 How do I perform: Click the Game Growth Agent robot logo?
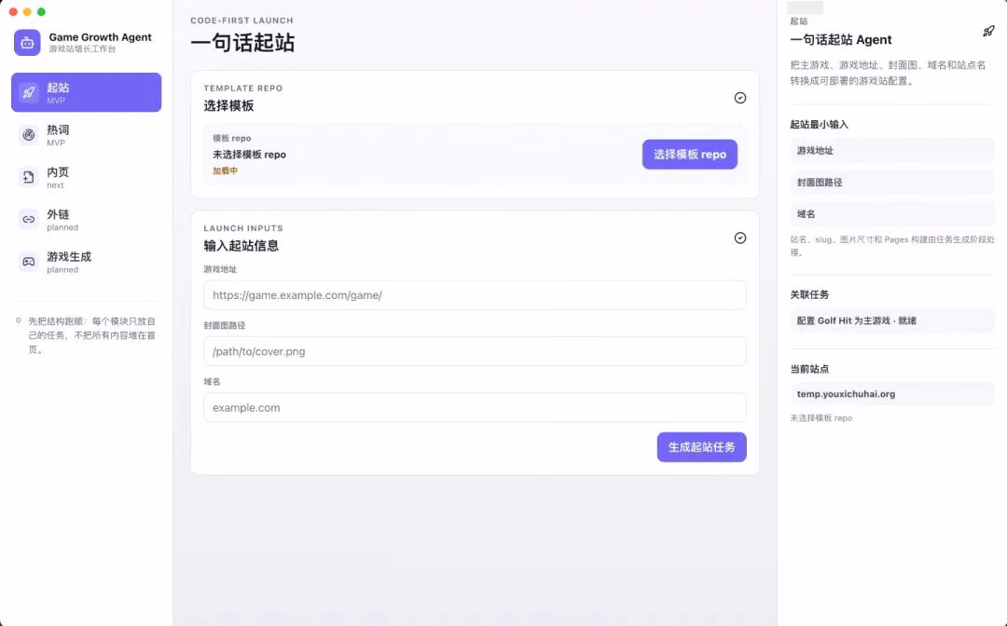pyautogui.click(x=27, y=43)
